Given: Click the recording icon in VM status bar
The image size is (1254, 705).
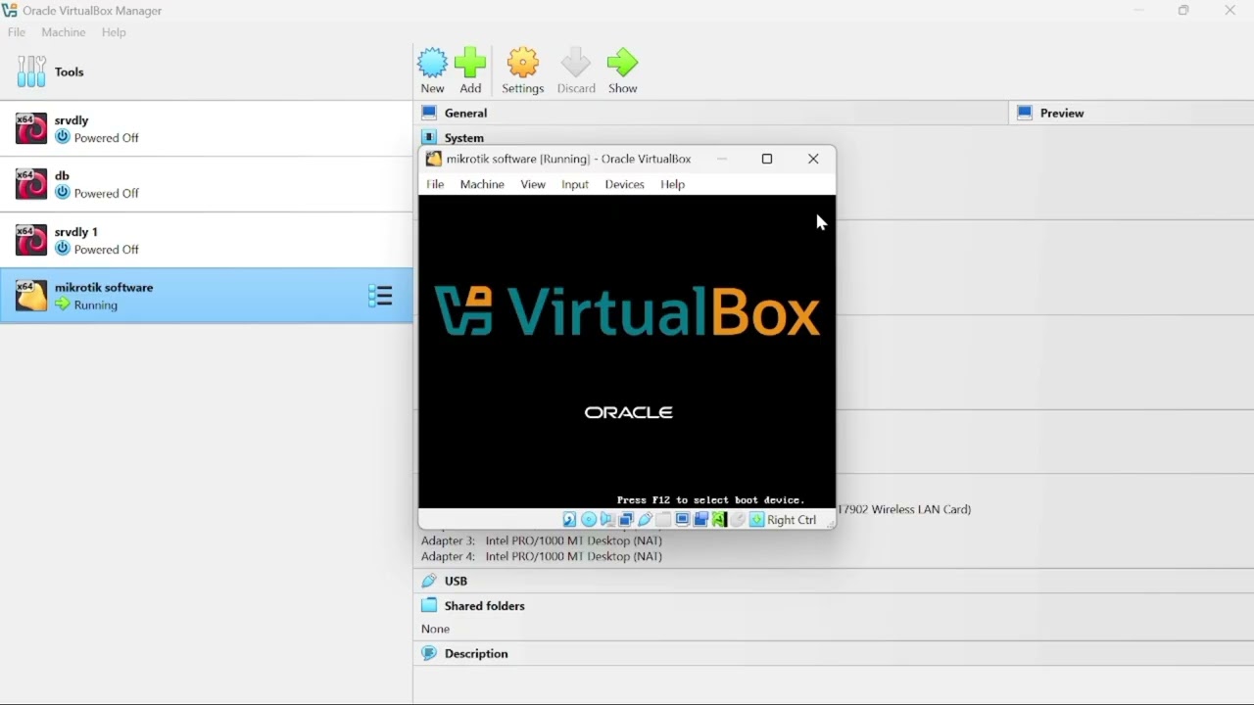Looking at the screenshot, I should 700,520.
